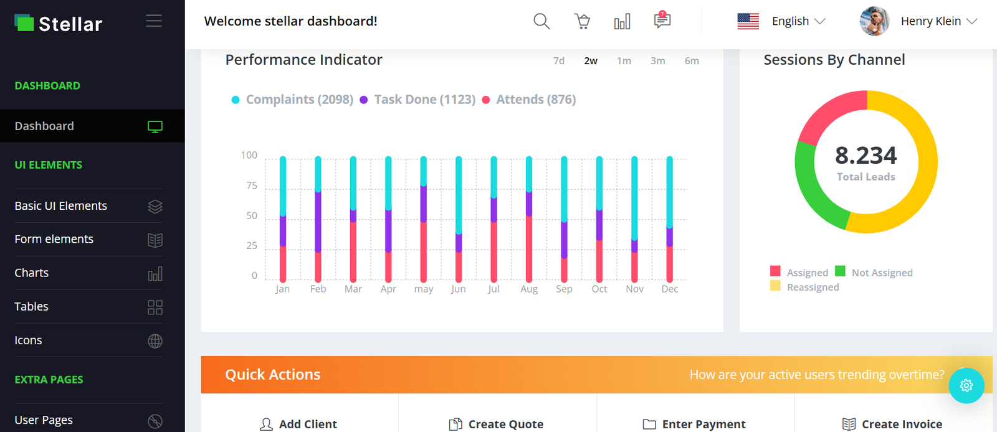Image resolution: width=997 pixels, height=432 pixels.
Task: Open the messages notification icon
Action: 662,20
